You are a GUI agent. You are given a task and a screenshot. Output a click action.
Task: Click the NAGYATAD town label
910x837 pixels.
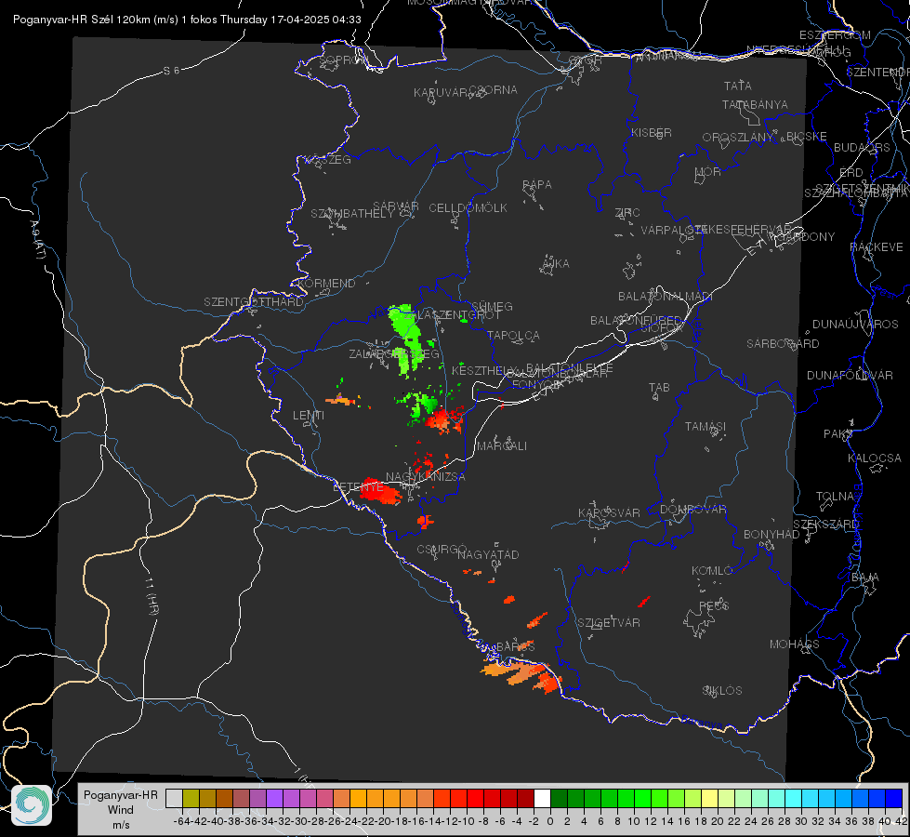pyautogui.click(x=488, y=554)
